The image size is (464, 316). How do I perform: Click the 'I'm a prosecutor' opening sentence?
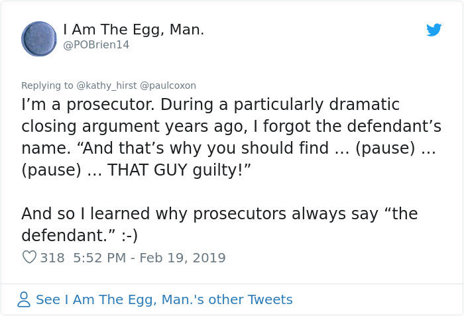tap(88, 105)
